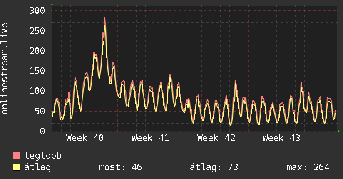Screen dimensions: 343x179
Task: Click the green arrow atop the y-axis
Action: click(x=52, y=5)
